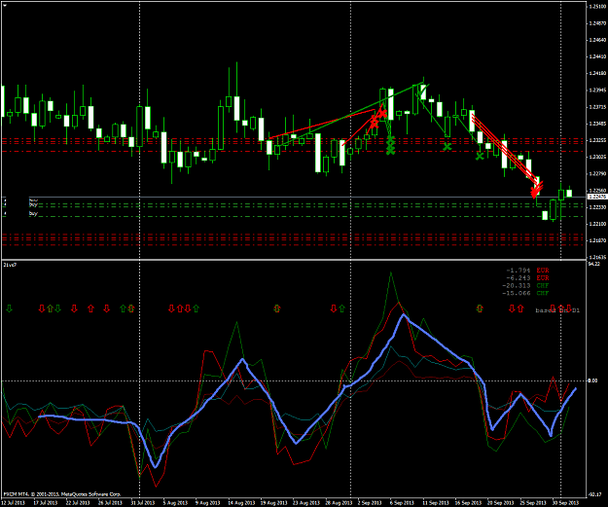
Task: Click the red X markers near 2 Sep candles
Action: coord(377,119)
